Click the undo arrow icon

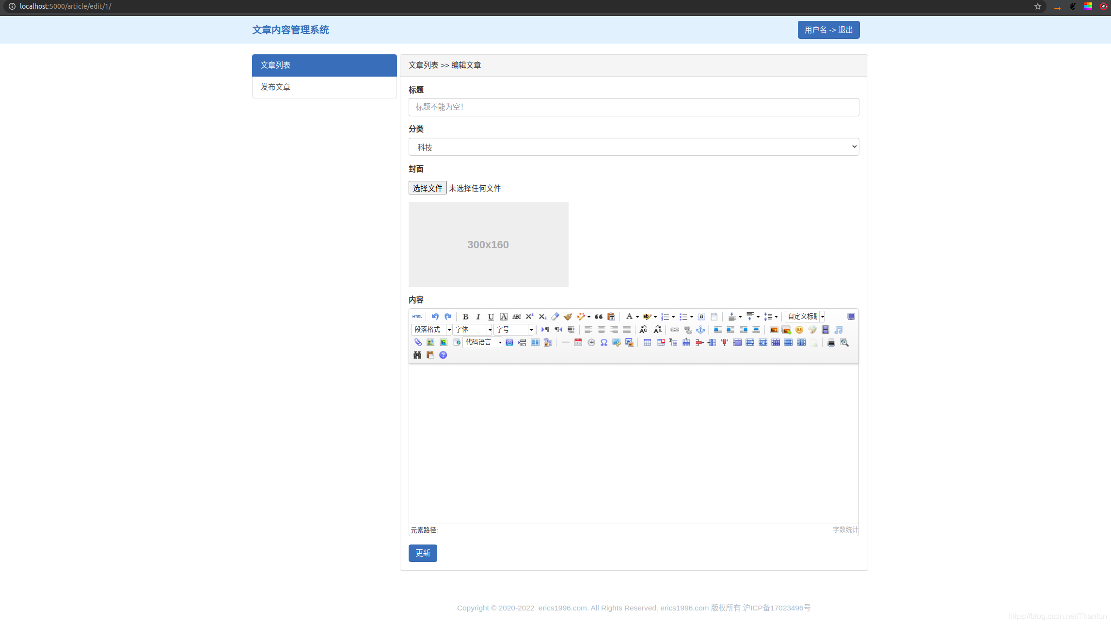(x=435, y=317)
